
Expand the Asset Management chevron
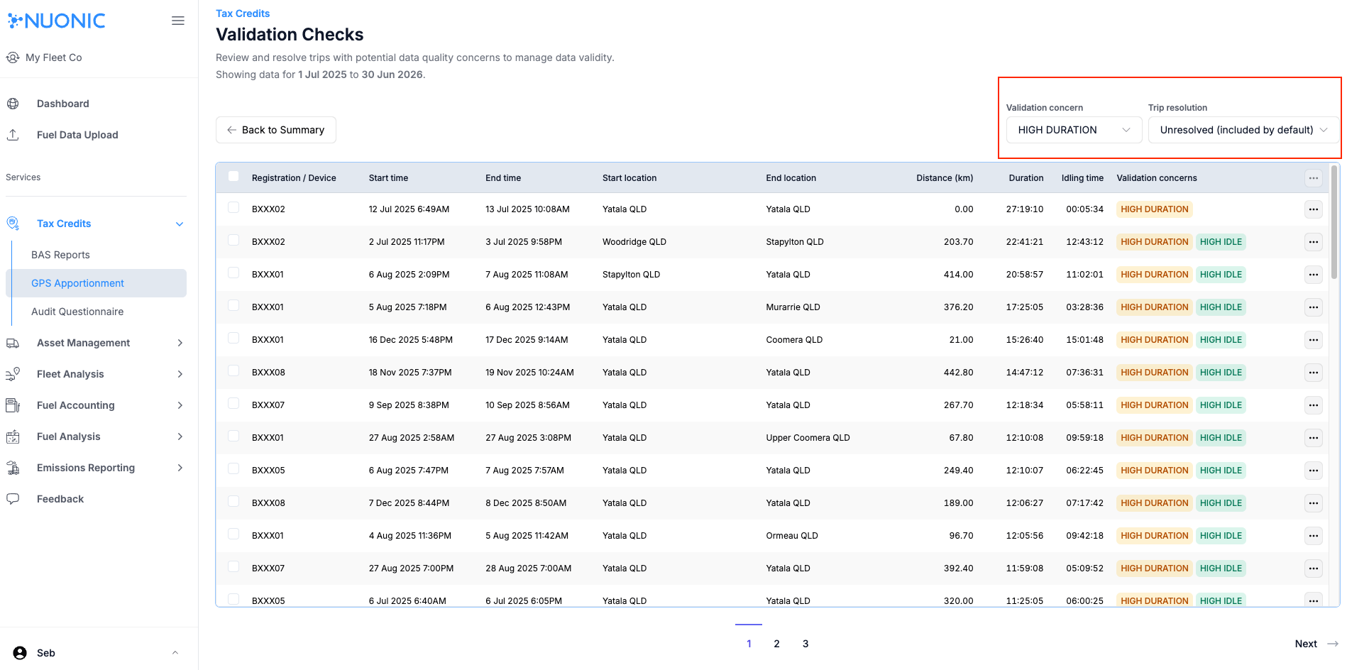[x=180, y=343]
